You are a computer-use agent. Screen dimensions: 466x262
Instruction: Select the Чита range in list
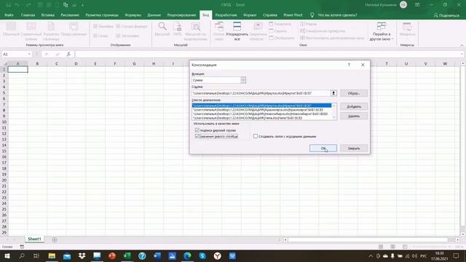coord(261,118)
